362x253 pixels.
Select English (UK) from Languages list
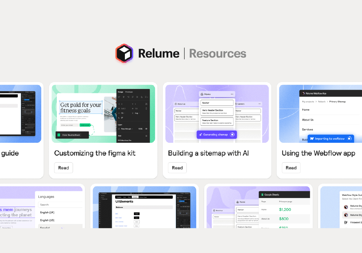[x=47, y=212]
